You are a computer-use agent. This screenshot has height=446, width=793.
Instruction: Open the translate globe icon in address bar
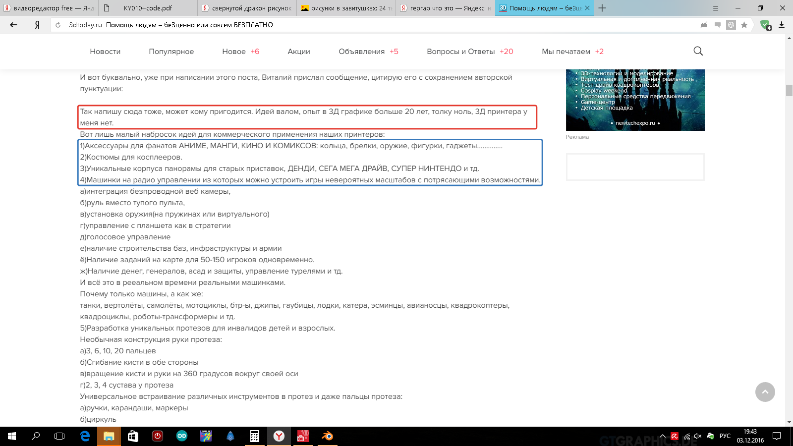[731, 25]
